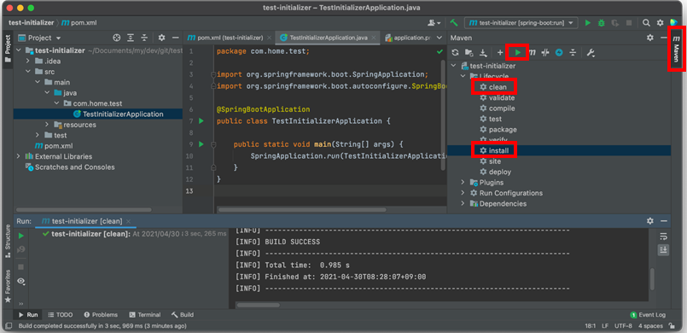Click run gutter icon beside main method
This screenshot has width=687, height=333.
point(201,143)
